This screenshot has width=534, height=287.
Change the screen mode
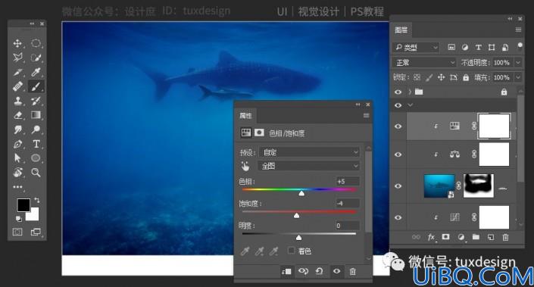pos(36,232)
